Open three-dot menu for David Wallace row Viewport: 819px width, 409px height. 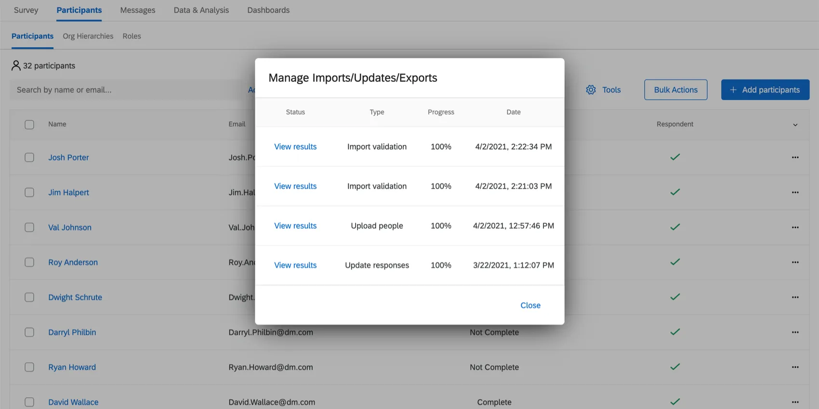[795, 402]
